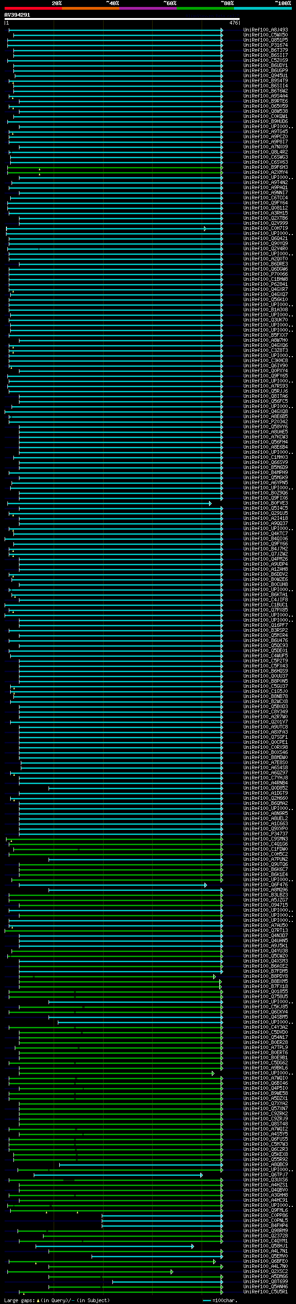Select hit label UniRef100_P34737
The height and width of the screenshot is (1304, 296).
pos(265,834)
